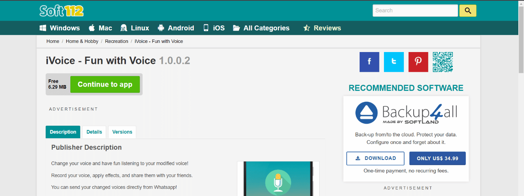Image resolution: width=524 pixels, height=196 pixels.
Task: Click the Backup4all logo
Action: [x=406, y=113]
